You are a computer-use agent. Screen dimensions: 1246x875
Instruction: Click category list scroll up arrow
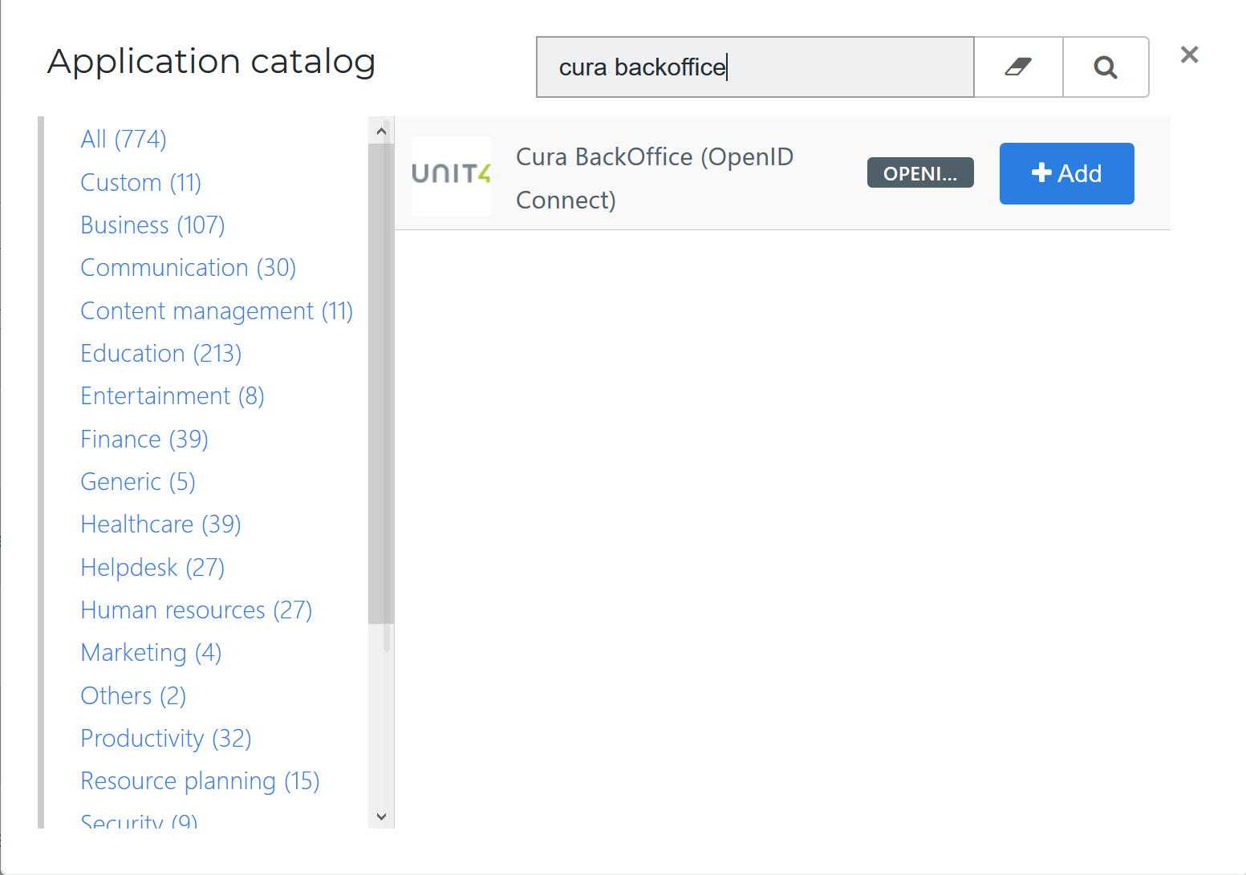pos(381,131)
